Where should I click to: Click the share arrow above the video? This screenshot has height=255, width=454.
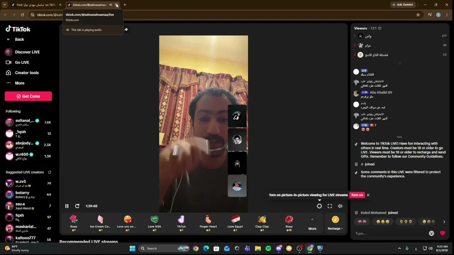[x=126, y=29]
